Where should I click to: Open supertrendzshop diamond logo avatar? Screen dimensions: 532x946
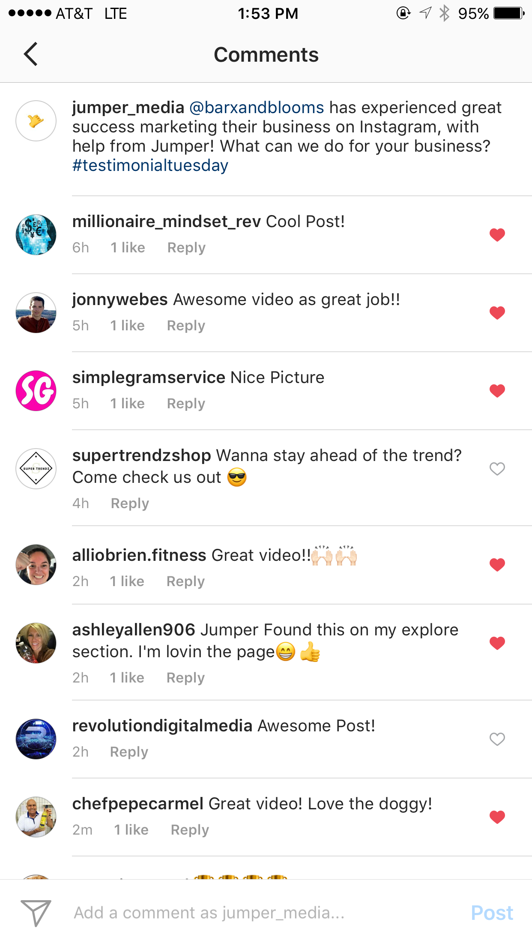pos(36,469)
